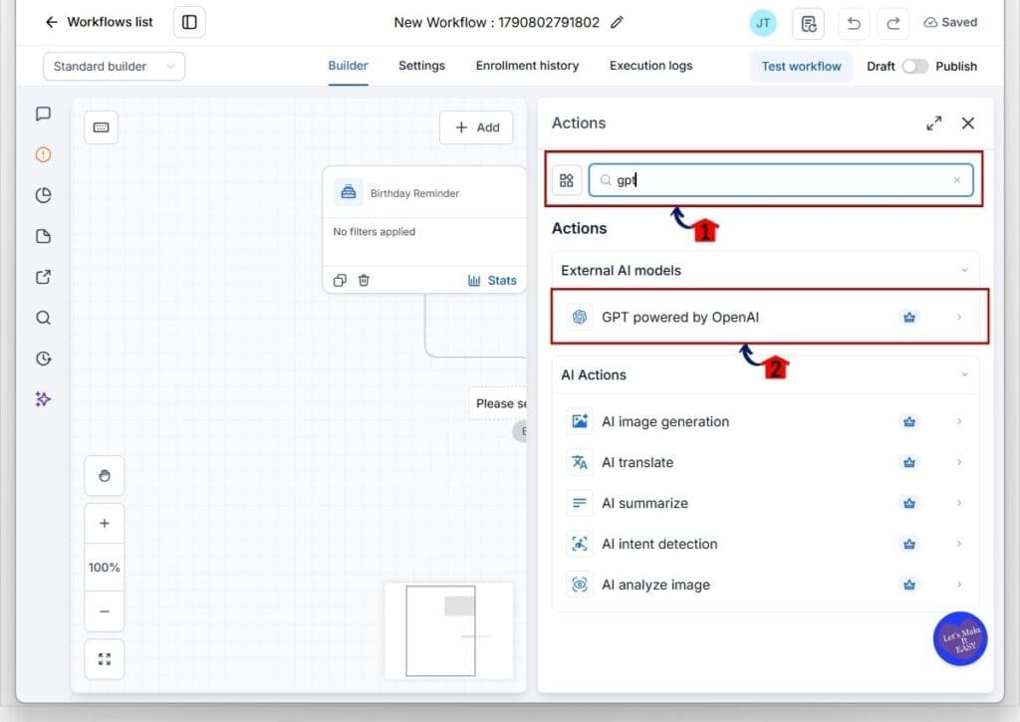Zoom out on the canvas
The image size is (1020, 722).
(x=104, y=611)
